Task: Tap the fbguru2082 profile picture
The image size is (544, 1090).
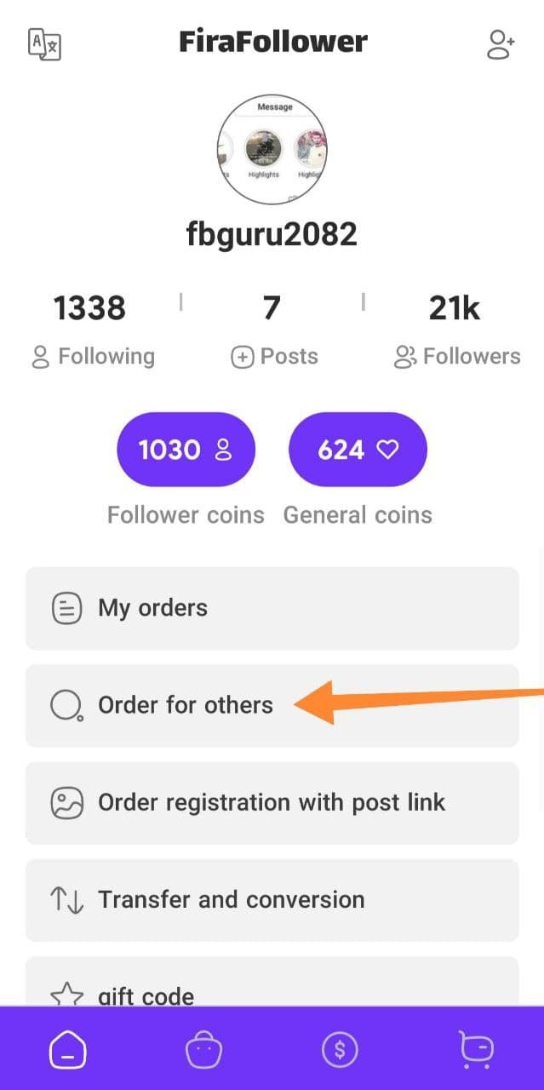Action: (272, 149)
